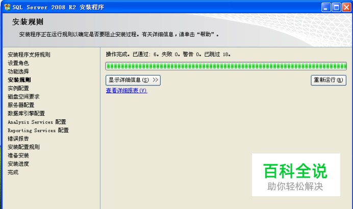Select 实例配置 step in sidebar
The image size is (353, 209).
[18, 88]
